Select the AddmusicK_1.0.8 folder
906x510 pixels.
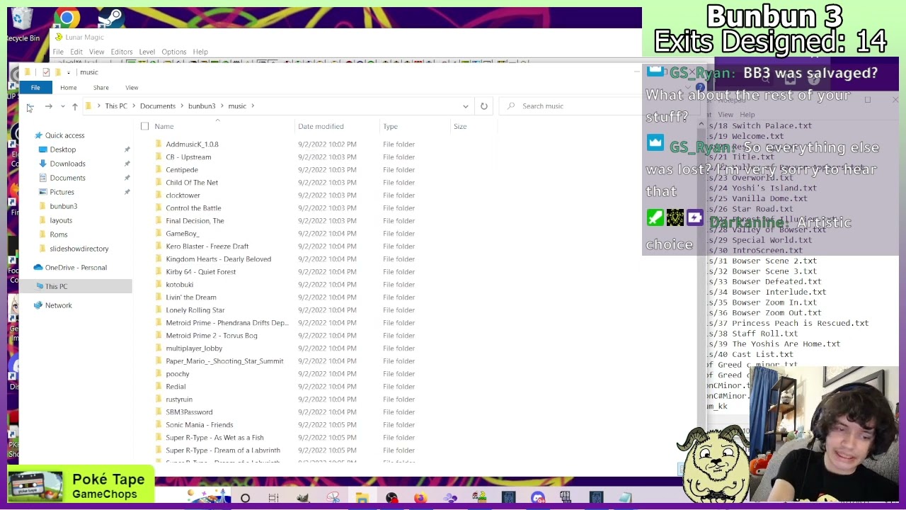point(192,144)
